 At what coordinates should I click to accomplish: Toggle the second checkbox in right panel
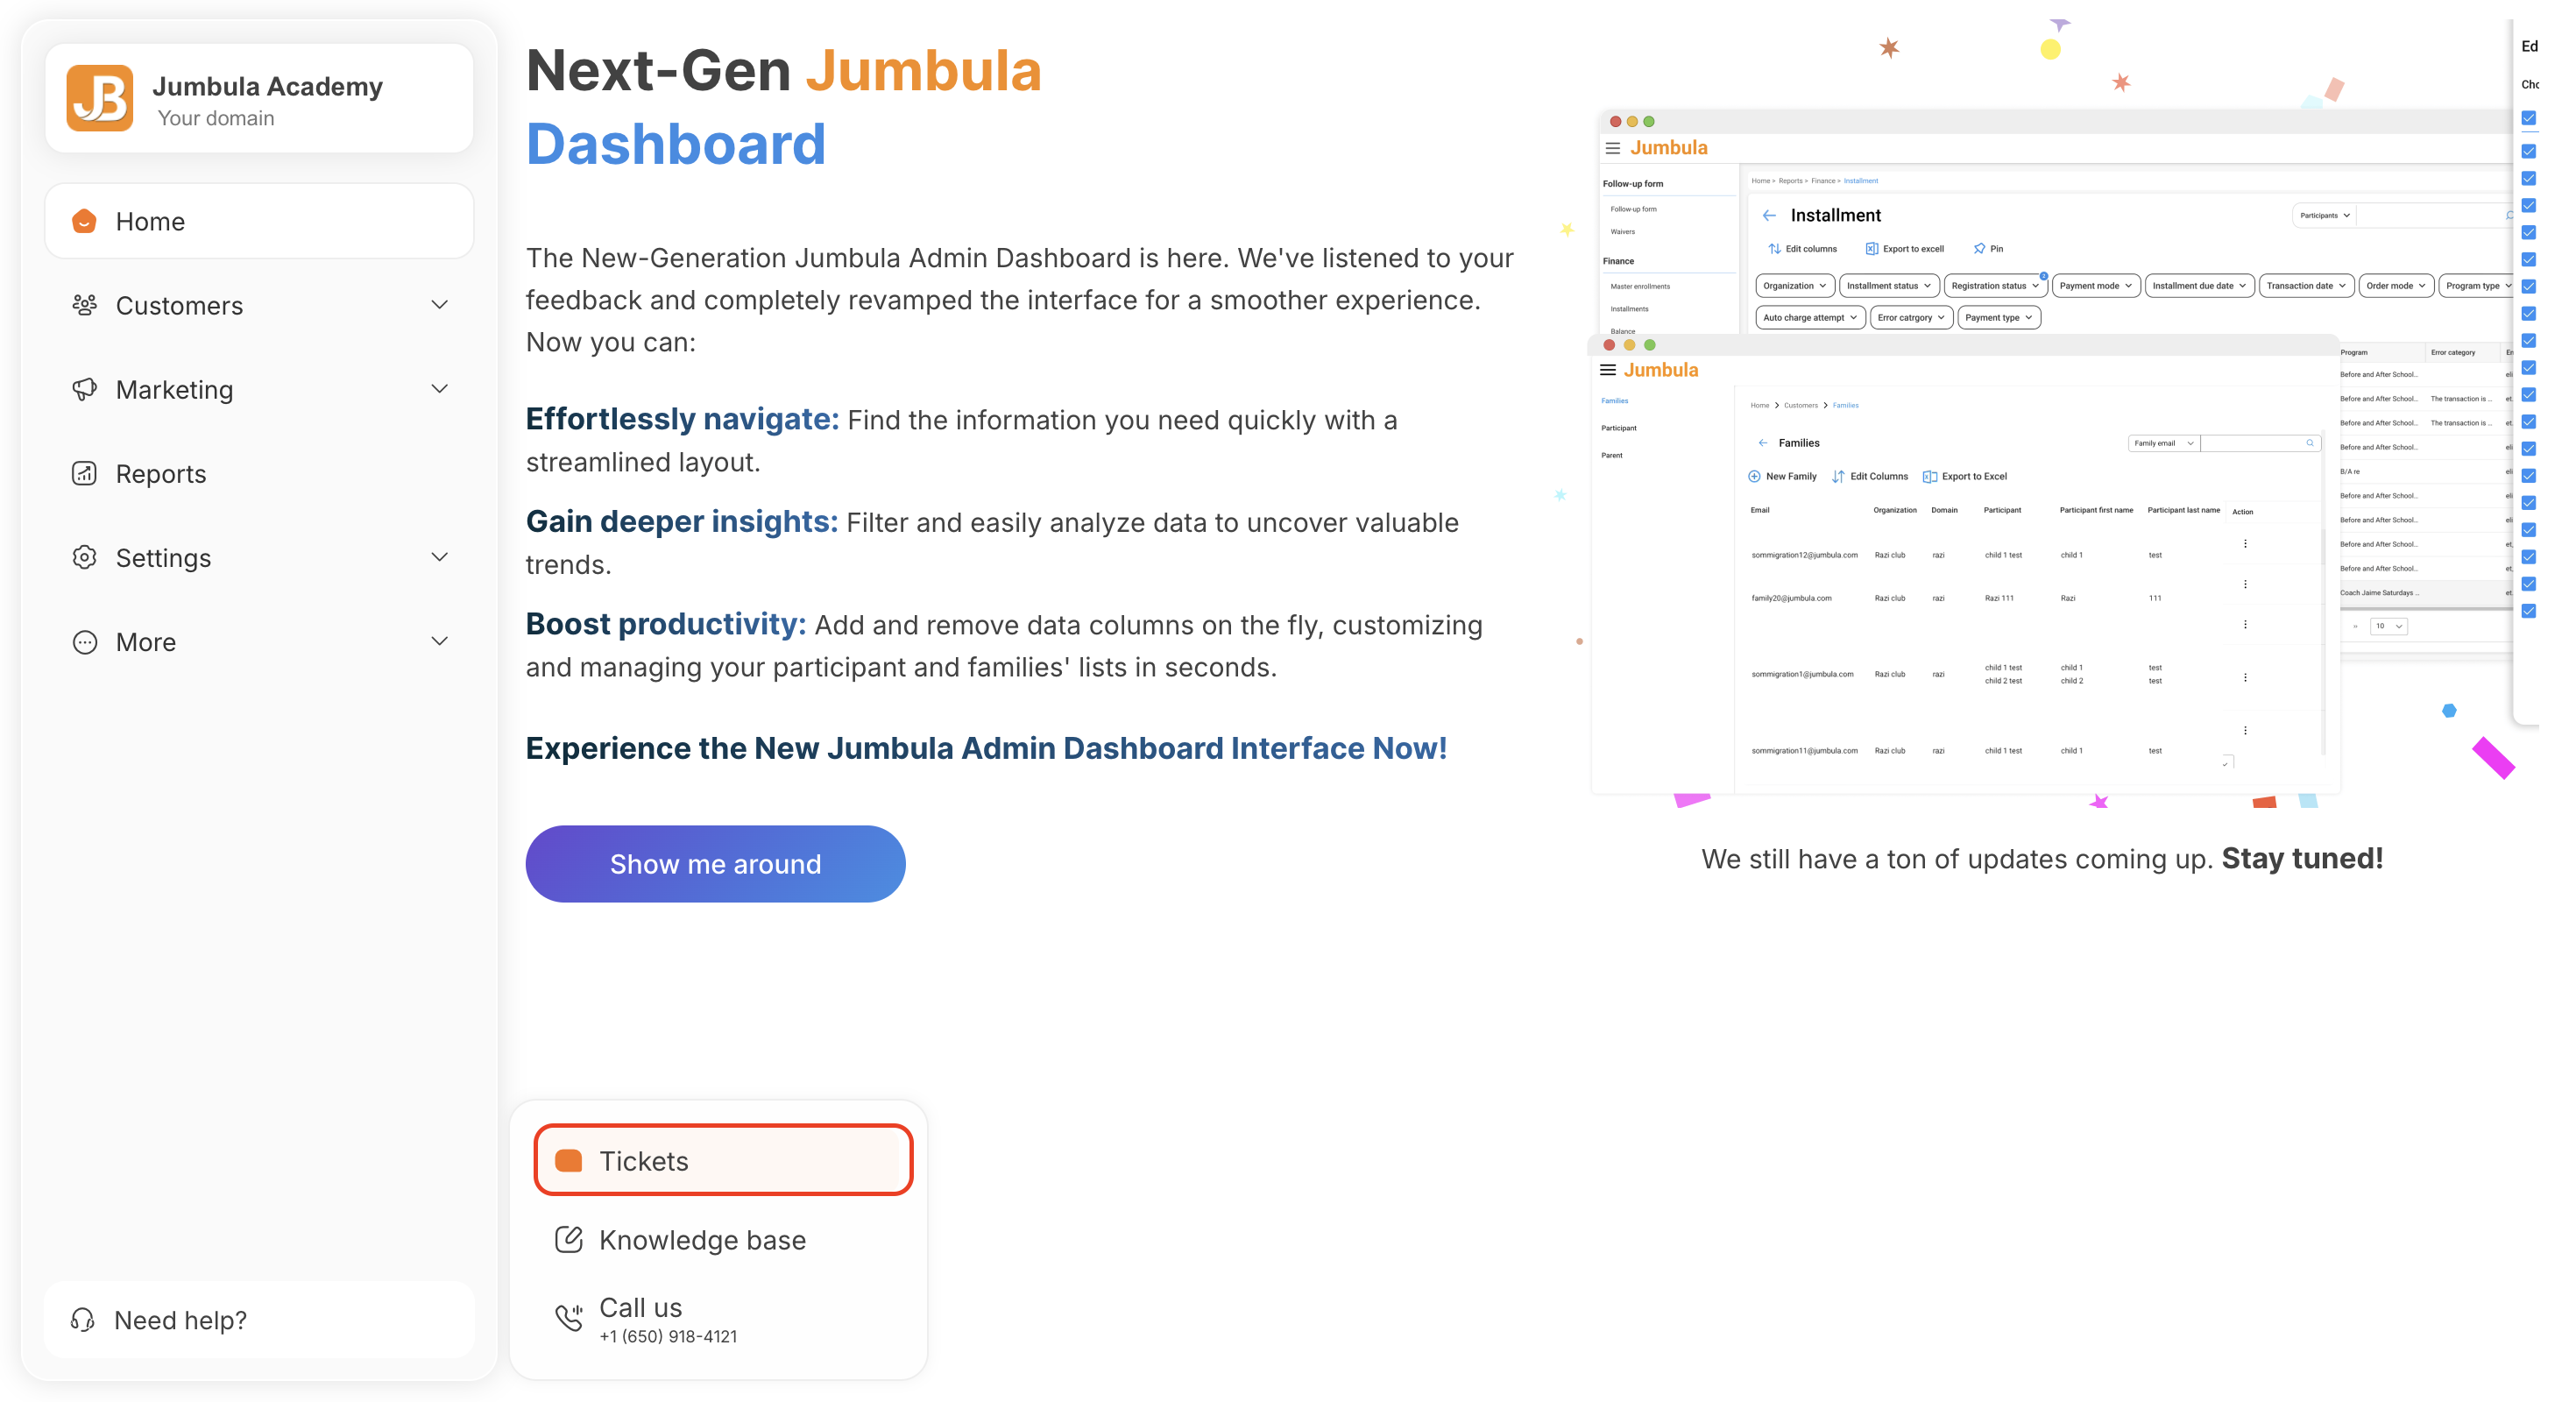coord(2529,152)
